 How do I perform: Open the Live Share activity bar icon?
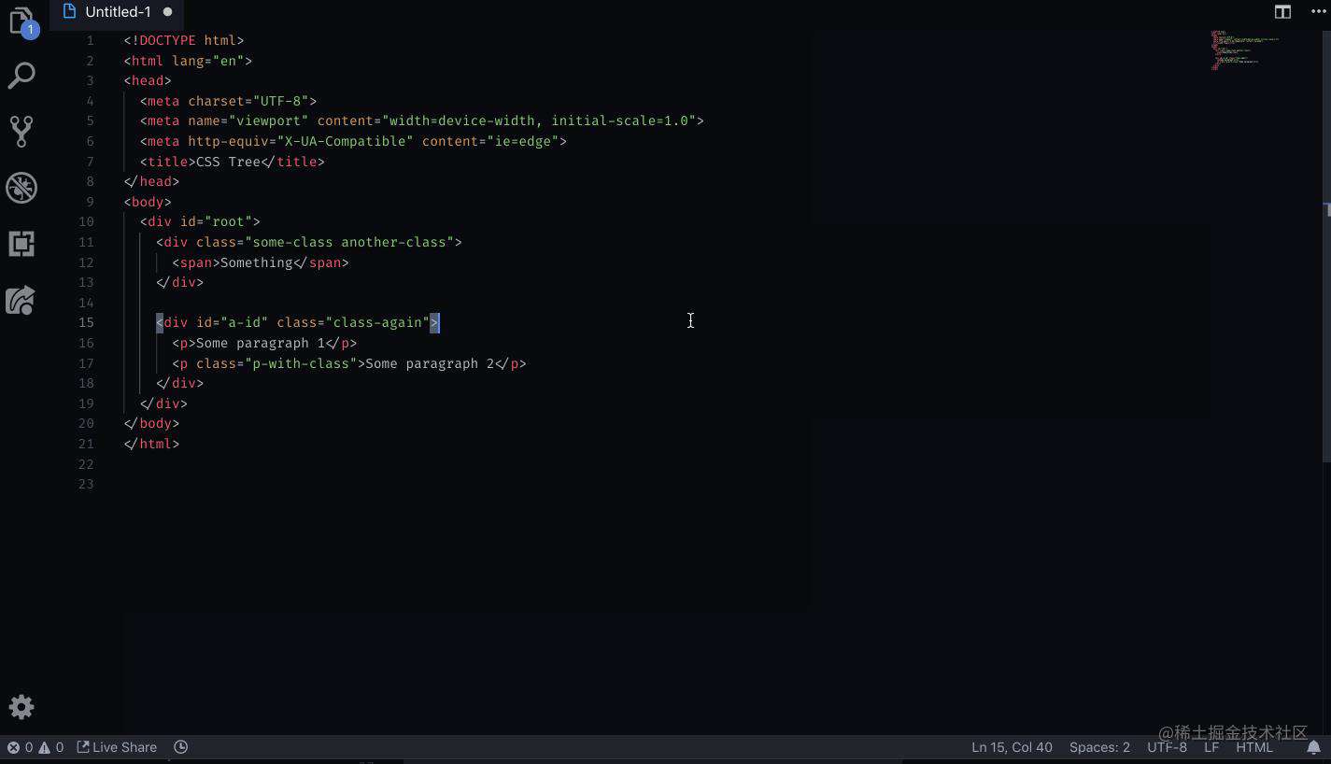coord(21,300)
